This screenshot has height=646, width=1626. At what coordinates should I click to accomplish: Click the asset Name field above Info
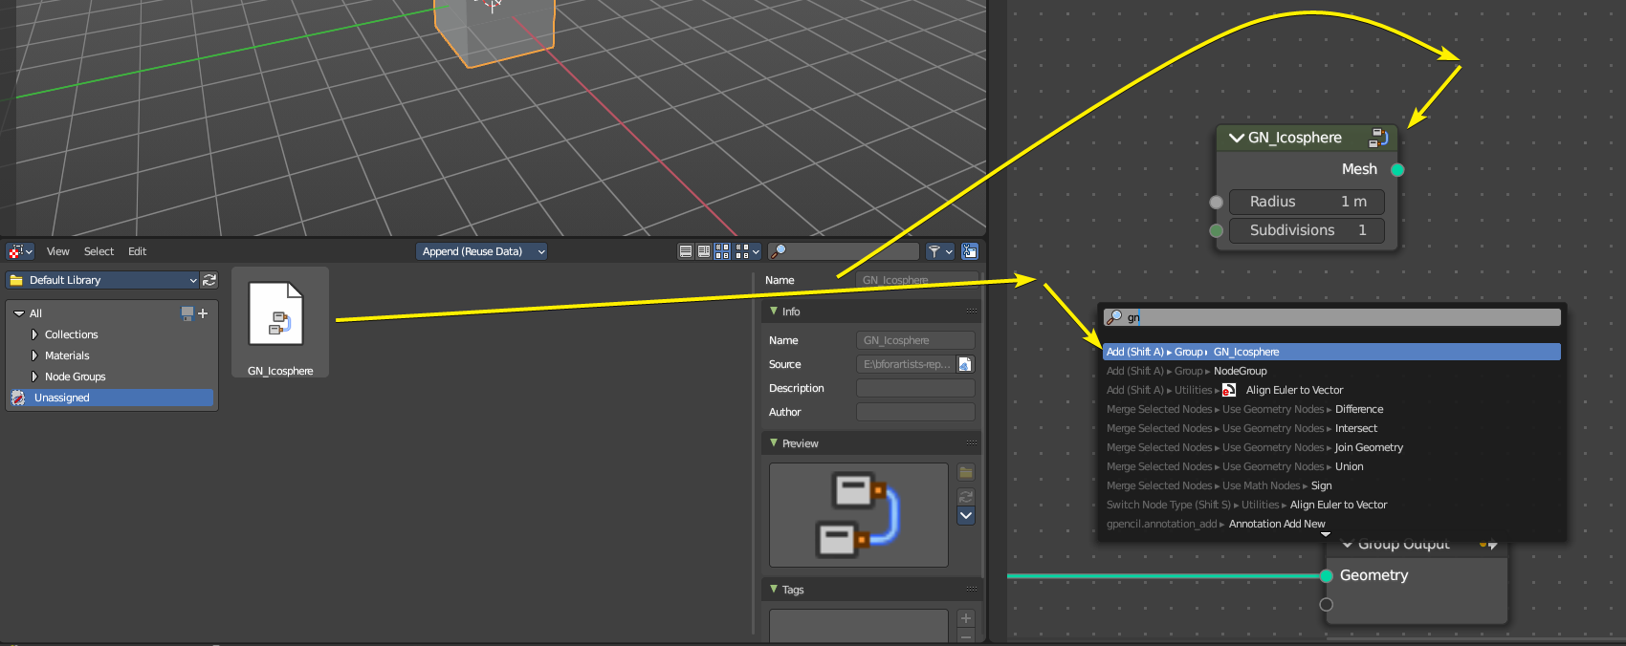pos(915,280)
